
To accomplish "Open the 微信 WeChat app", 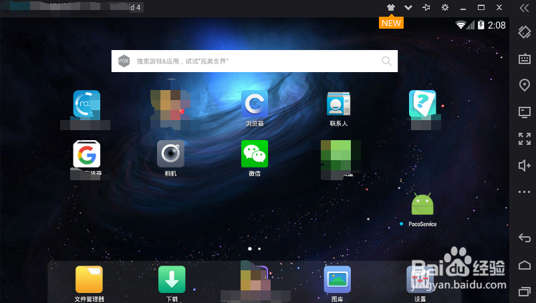I will coord(255,154).
